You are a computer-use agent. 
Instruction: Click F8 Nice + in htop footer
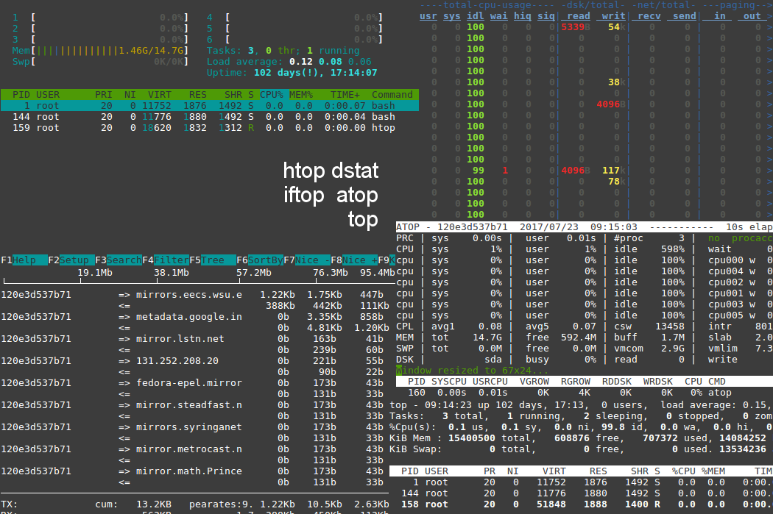[354, 260]
